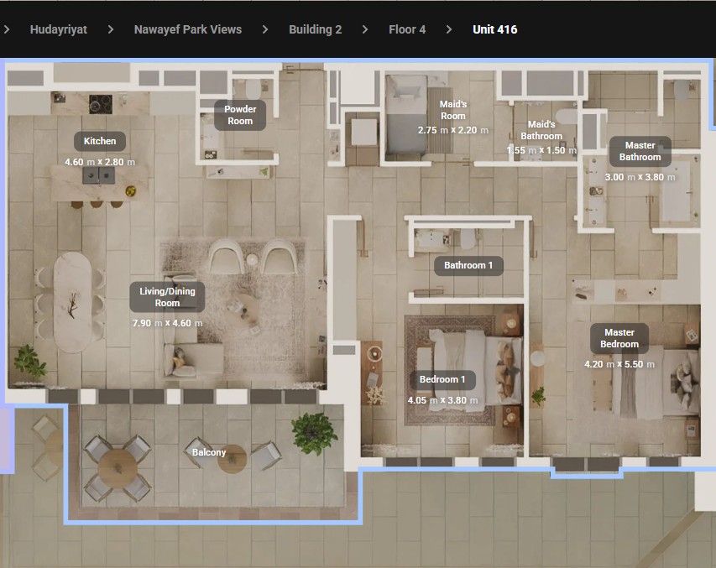Click kitchen dimensions 4.60 m x 2.80 m
Viewport: 716px width, 568px height.
point(100,162)
